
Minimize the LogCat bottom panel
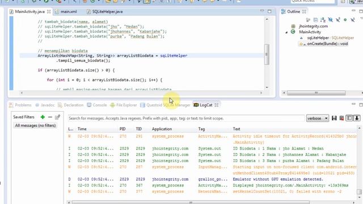353,104
